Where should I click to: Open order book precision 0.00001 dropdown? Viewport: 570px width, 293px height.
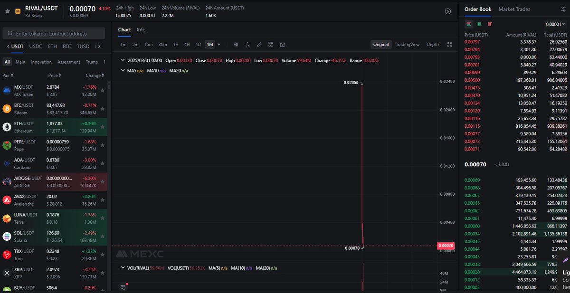[x=556, y=24]
